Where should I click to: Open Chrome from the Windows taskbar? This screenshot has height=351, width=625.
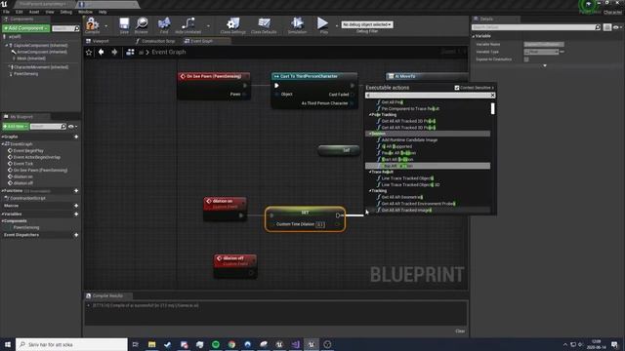(231, 344)
